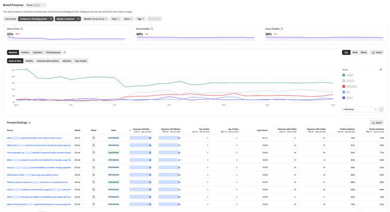This screenshot has height=212, width=390.
Task: Open info icon beside Brand Visibility title
Action: [x=152, y=29]
